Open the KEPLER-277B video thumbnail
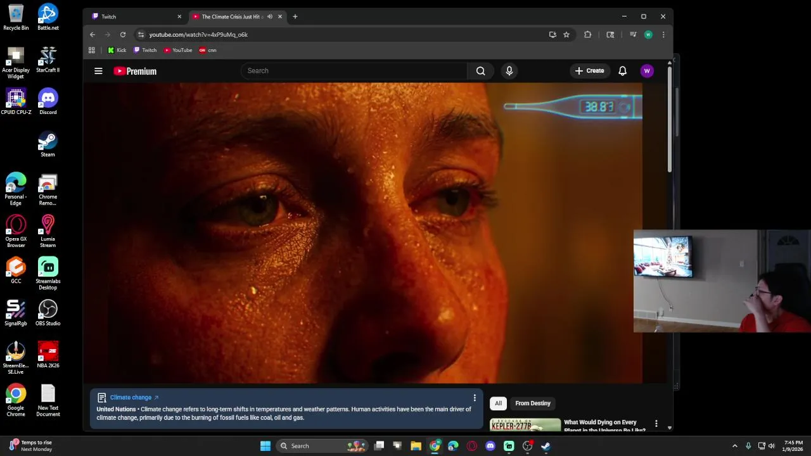The width and height of the screenshot is (811, 456). point(525,425)
